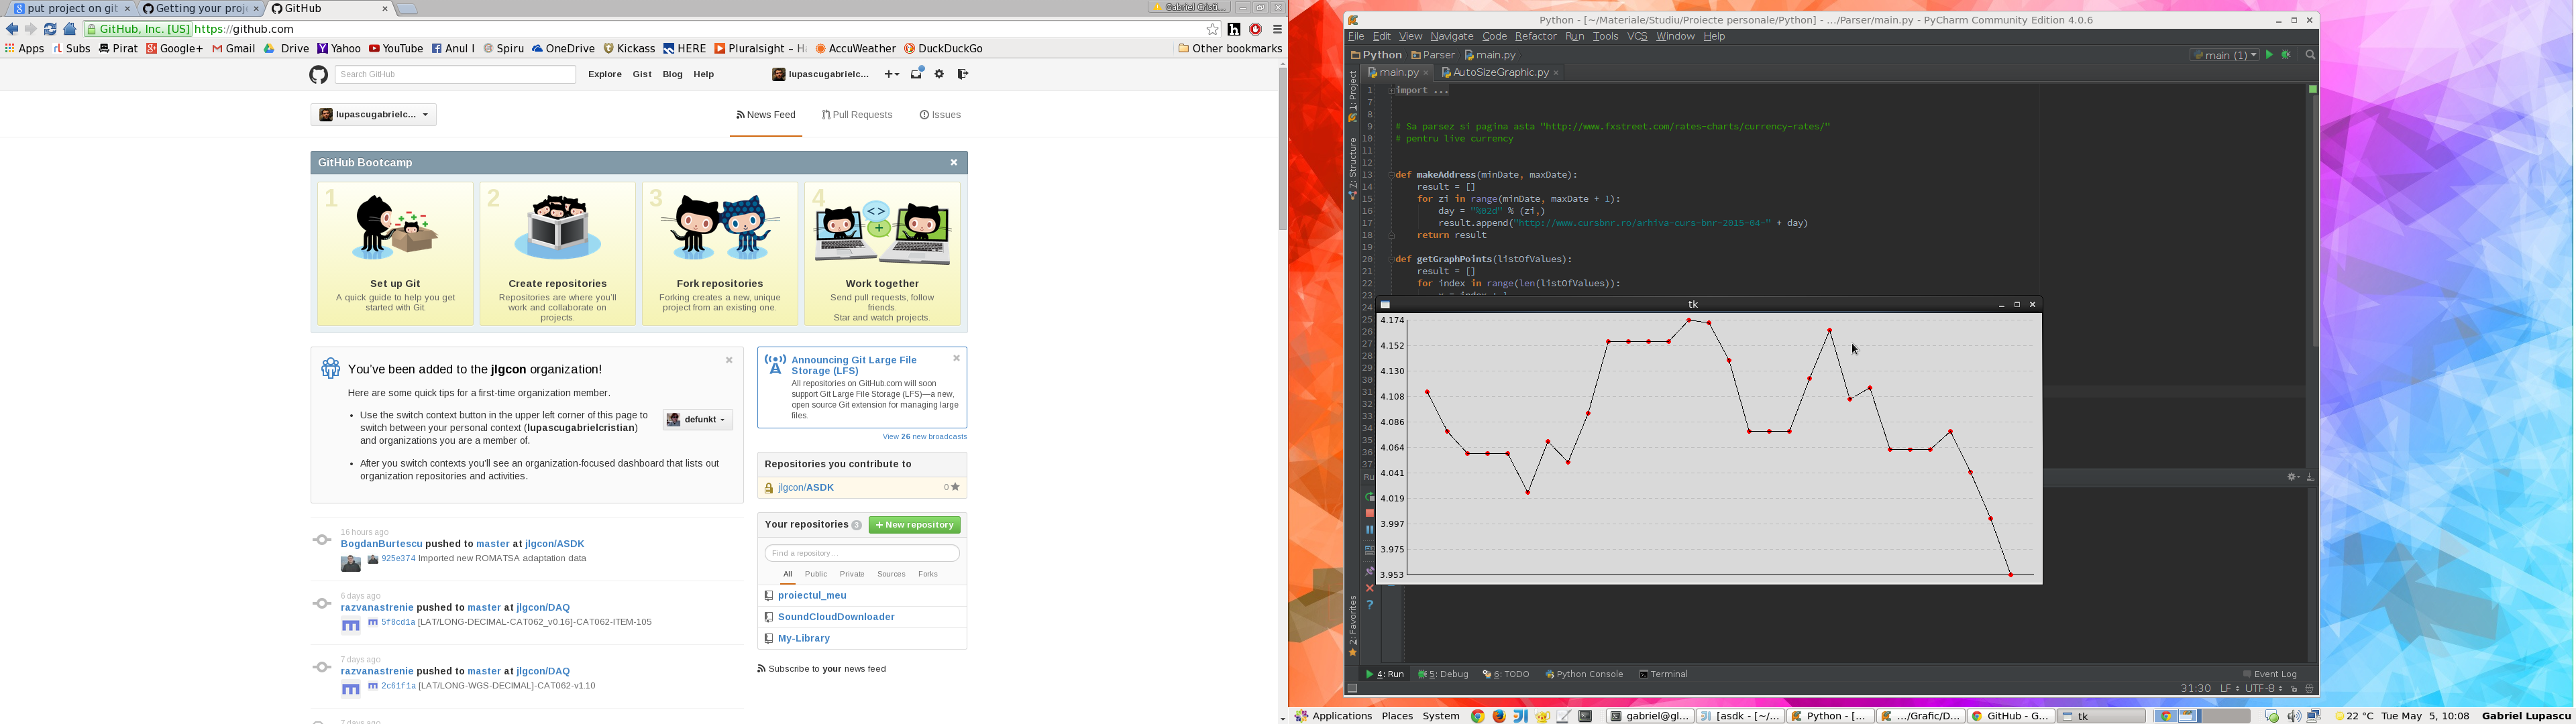2576x724 pixels.
Task: Open the Python Console tool tab
Action: 1584,674
